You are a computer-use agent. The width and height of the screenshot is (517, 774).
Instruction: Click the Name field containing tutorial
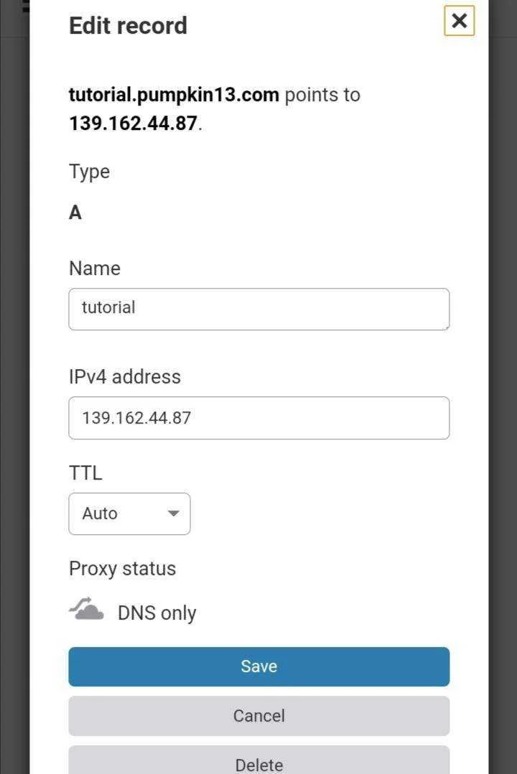(258, 309)
